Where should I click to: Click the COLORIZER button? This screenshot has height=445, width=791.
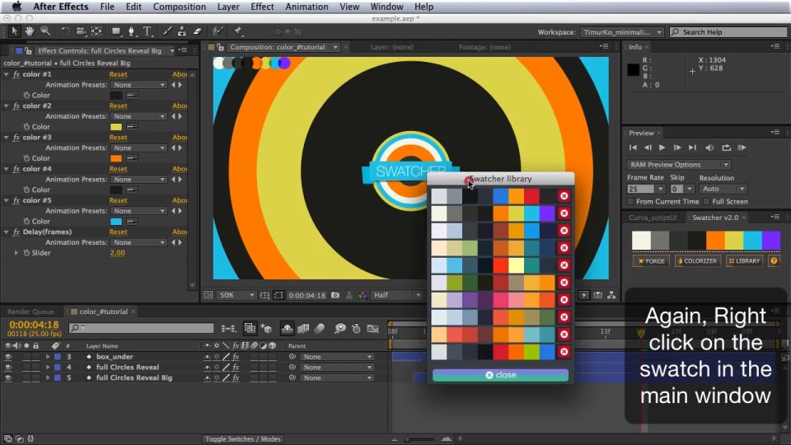[x=697, y=261]
